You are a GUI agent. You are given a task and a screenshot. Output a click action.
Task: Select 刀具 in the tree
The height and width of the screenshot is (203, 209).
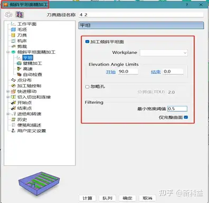click(22, 35)
